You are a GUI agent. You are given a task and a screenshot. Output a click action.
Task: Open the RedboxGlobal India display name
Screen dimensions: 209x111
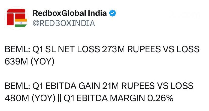tap(70, 13)
